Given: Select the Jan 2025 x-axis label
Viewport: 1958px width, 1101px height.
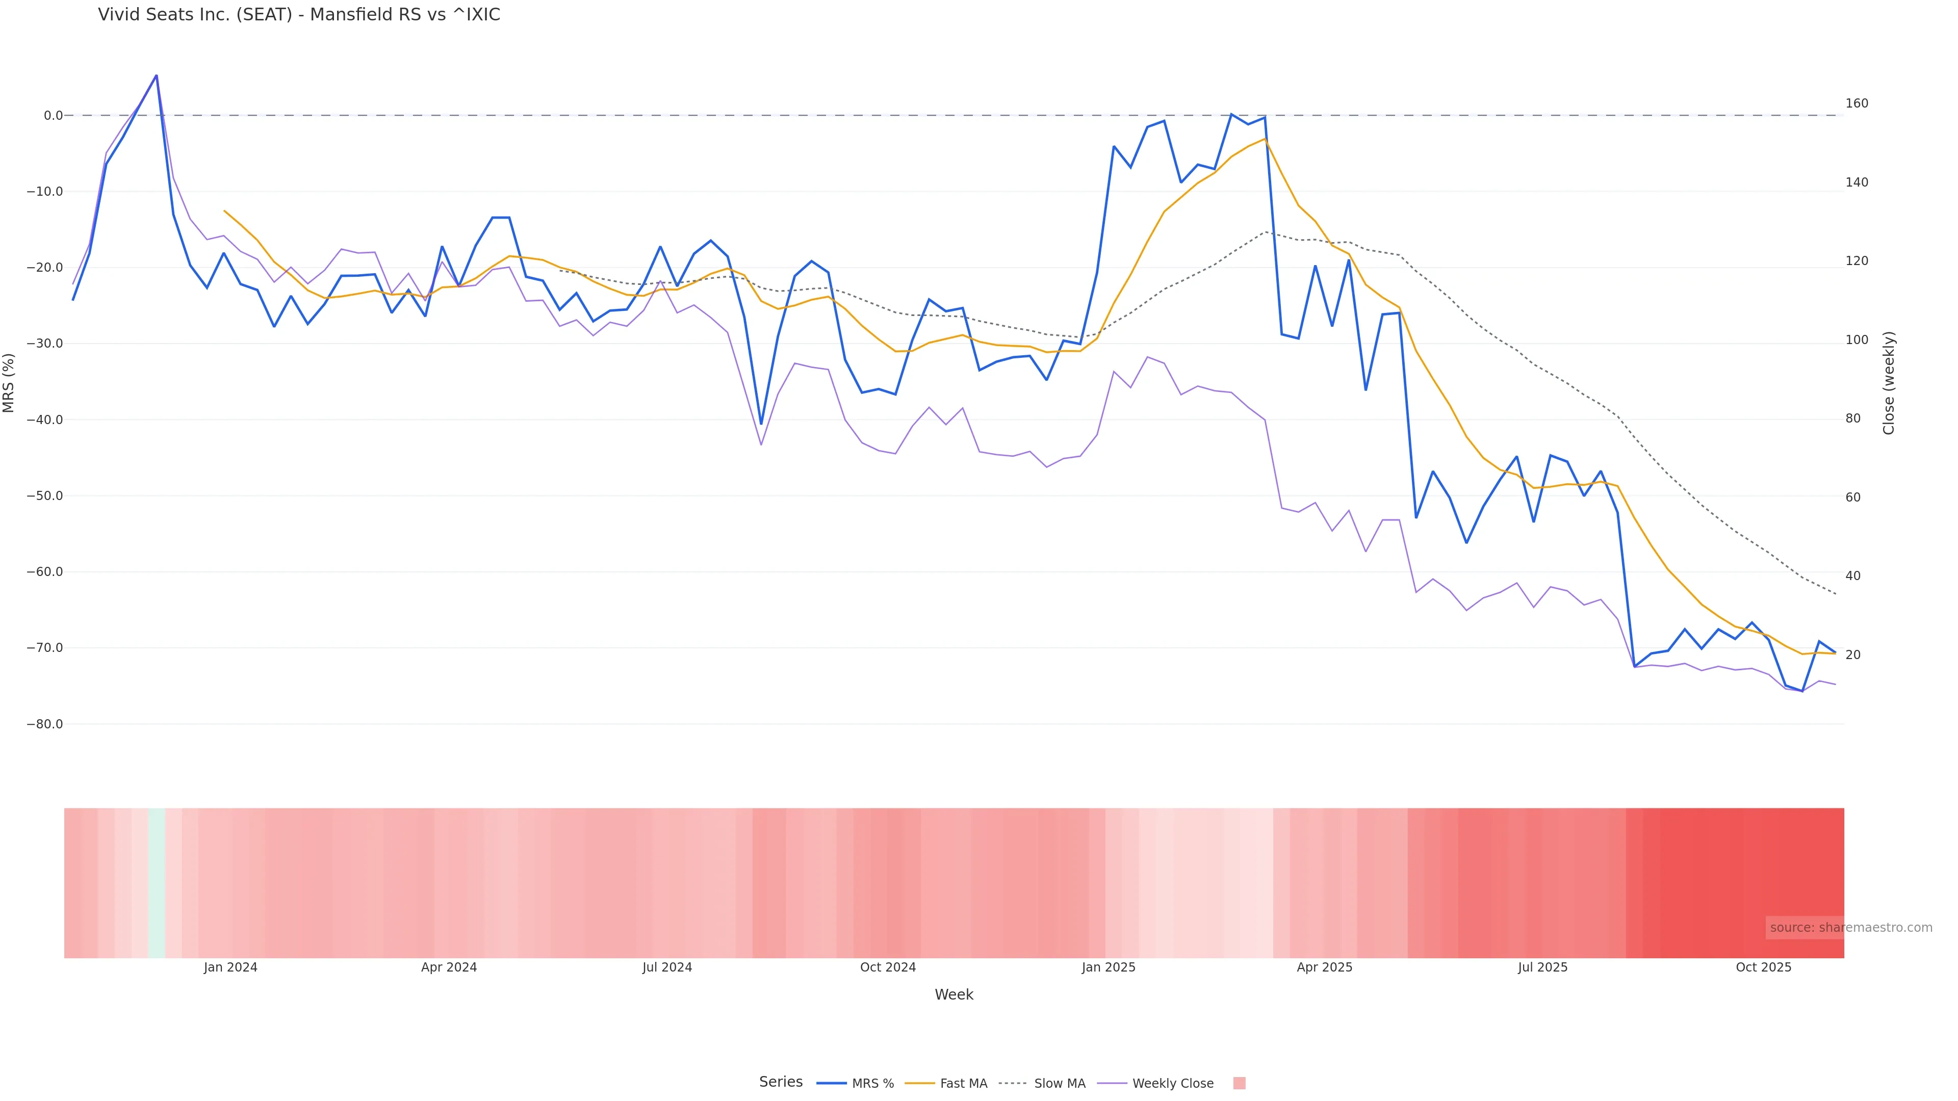Looking at the screenshot, I should click(1108, 968).
